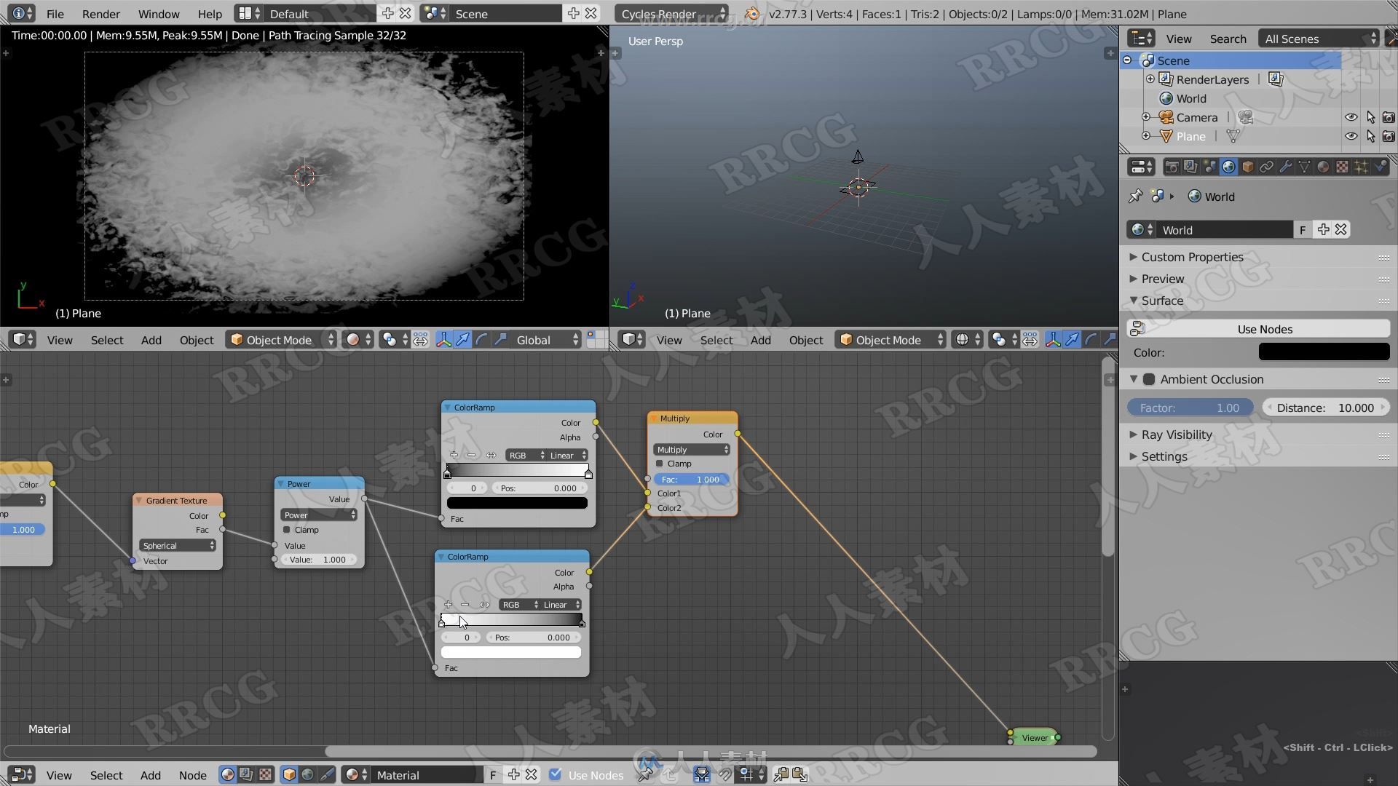Select the render properties sphere icon
Viewport: 1398px width, 786px height.
click(x=1169, y=166)
